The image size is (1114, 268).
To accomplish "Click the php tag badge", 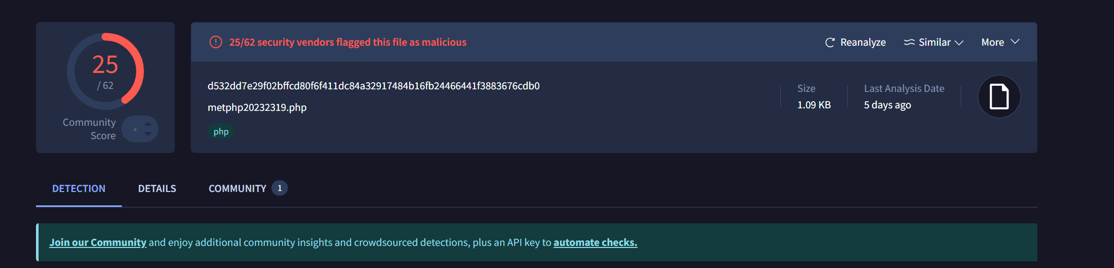I will 221,132.
